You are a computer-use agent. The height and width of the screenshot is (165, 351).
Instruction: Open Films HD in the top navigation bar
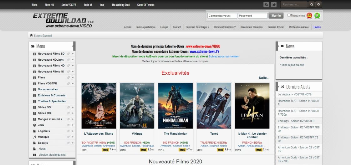click(49, 5)
